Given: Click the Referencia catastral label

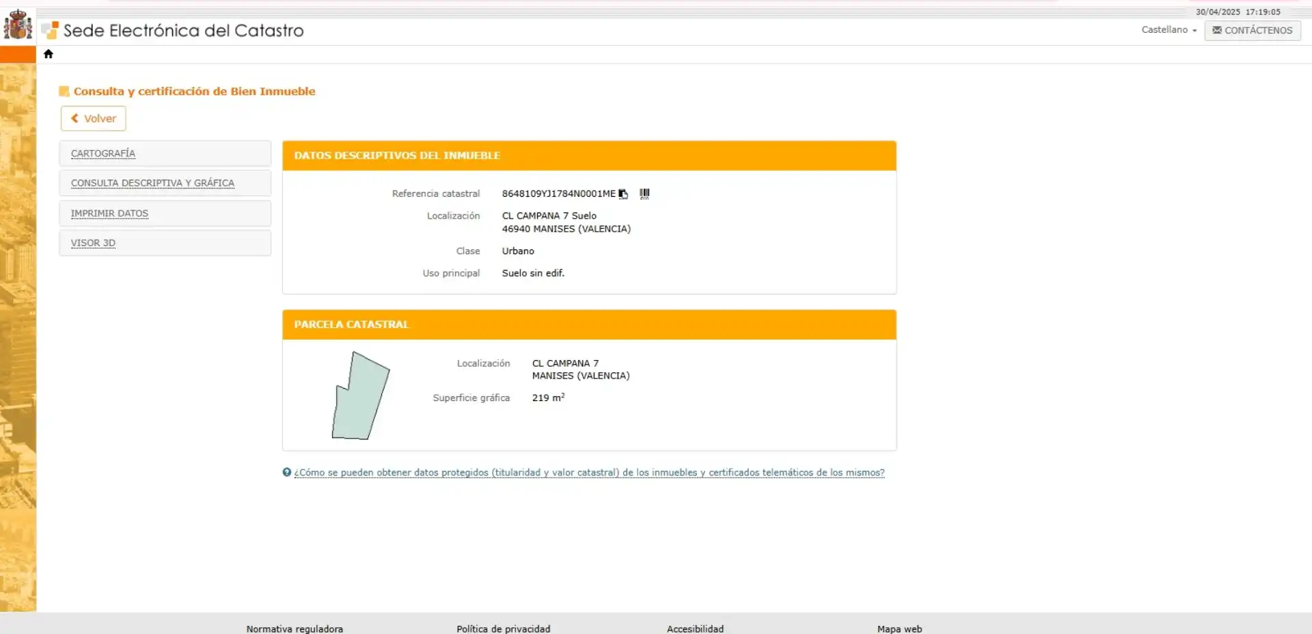Looking at the screenshot, I should coord(436,194).
